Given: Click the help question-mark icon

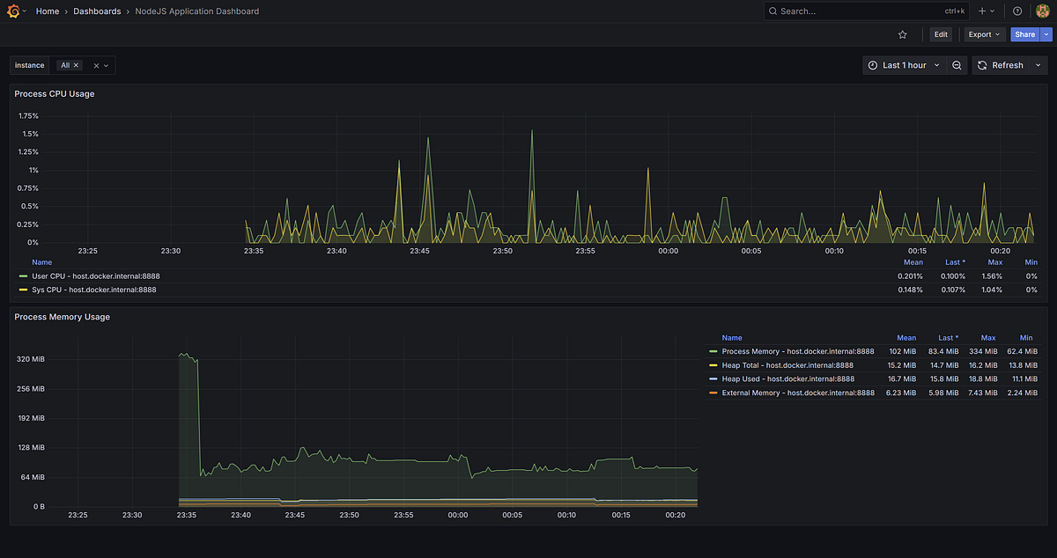Looking at the screenshot, I should pyautogui.click(x=1016, y=11).
